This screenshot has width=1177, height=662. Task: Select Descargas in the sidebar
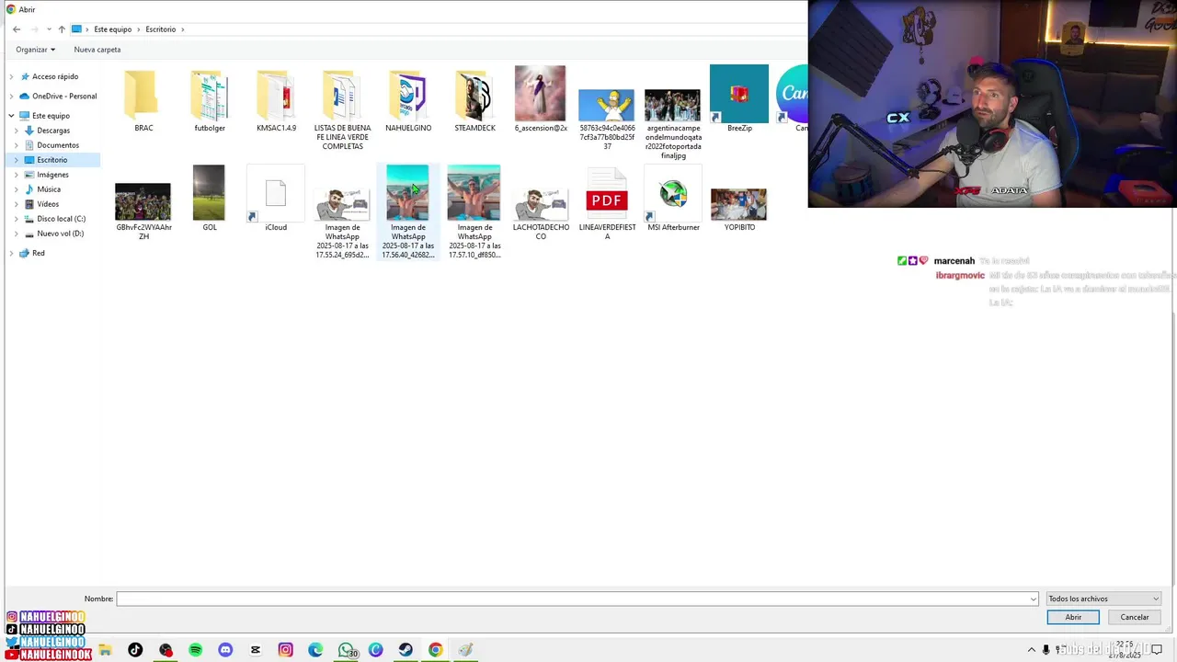click(53, 131)
